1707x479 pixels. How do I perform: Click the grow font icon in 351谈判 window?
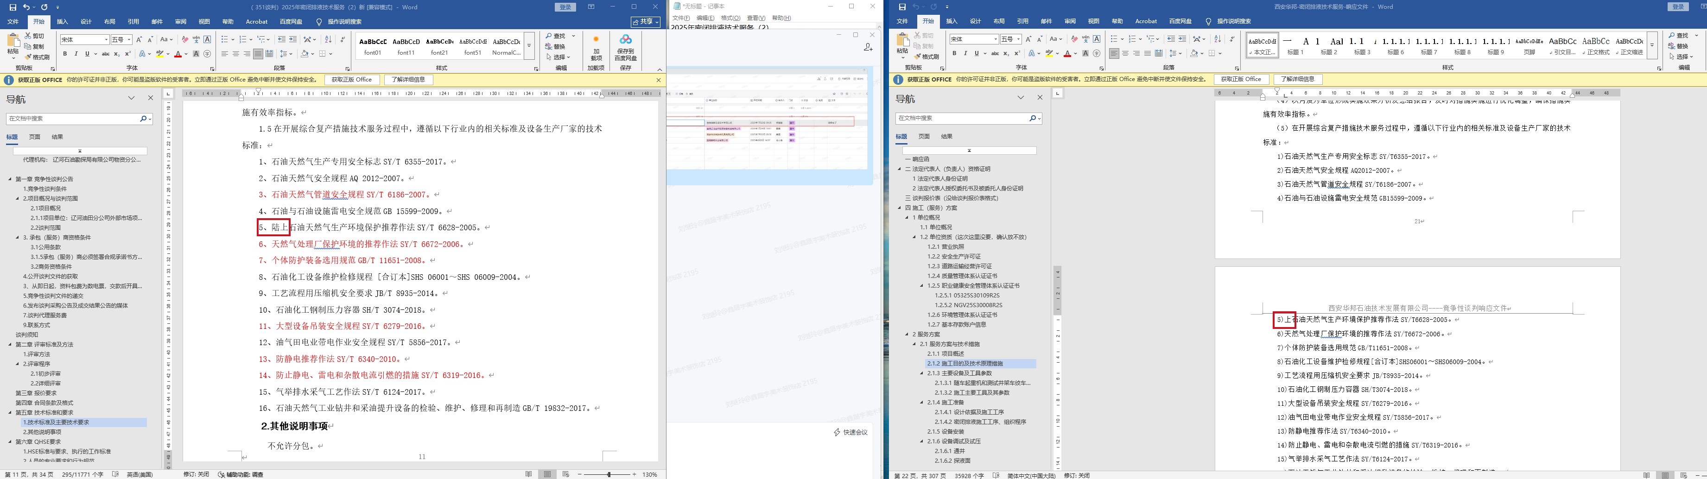139,40
